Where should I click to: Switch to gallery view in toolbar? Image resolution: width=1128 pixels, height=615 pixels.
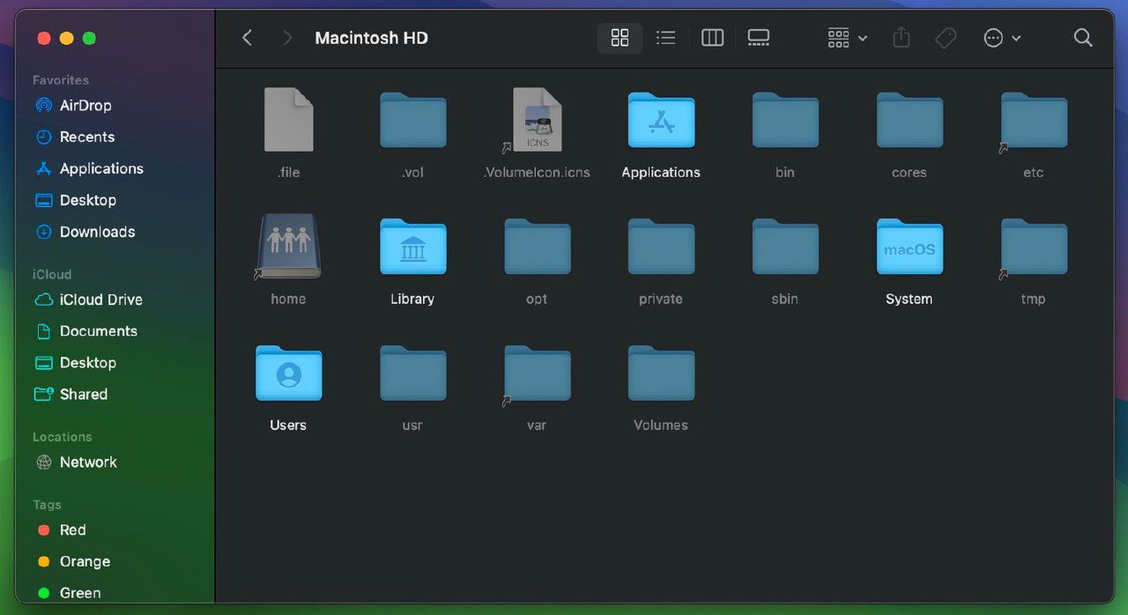point(758,38)
